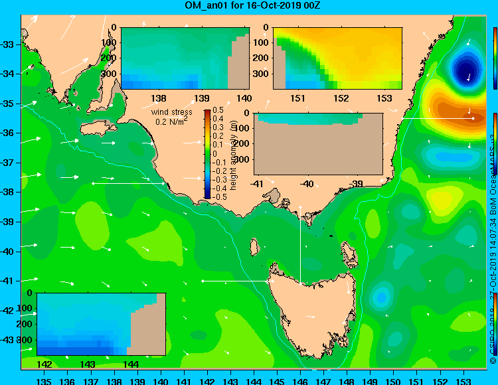Click the top color bar on the right edge
Image resolution: width=498 pixels, height=385 pixels.
(495, 58)
